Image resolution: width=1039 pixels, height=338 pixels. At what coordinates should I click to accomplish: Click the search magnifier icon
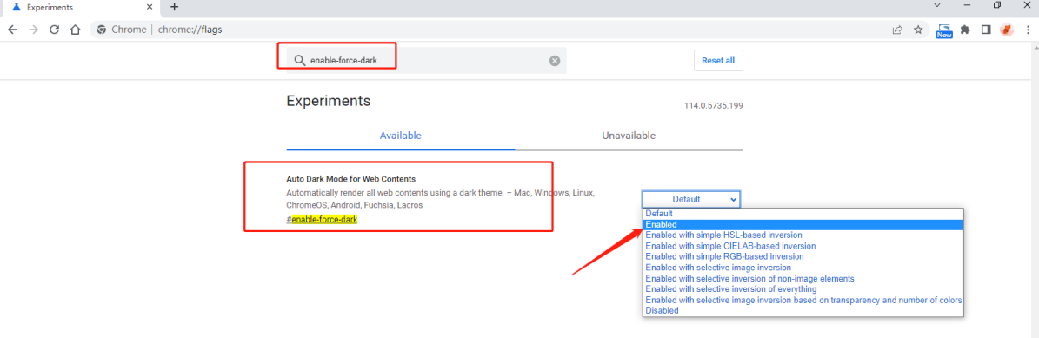click(299, 60)
